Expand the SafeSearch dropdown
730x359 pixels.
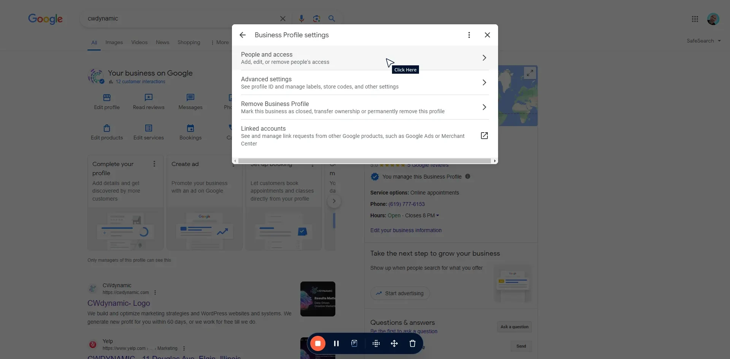point(703,41)
